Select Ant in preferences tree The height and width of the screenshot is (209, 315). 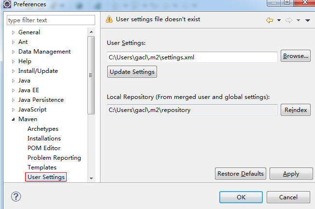[x=23, y=42]
